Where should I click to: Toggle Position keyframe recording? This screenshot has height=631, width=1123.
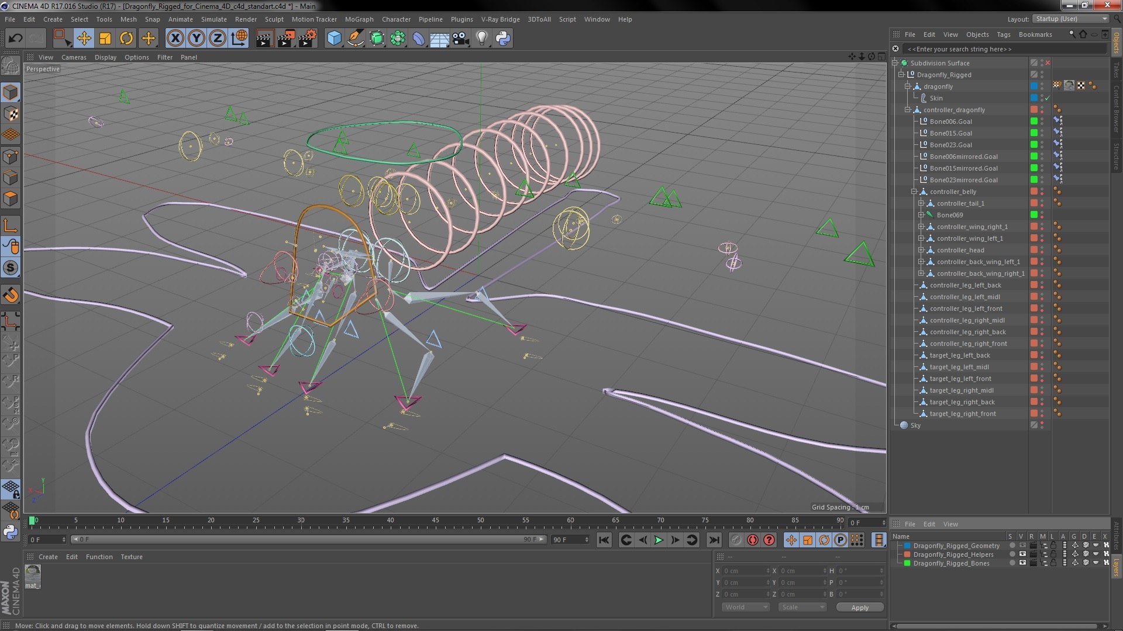point(791,540)
